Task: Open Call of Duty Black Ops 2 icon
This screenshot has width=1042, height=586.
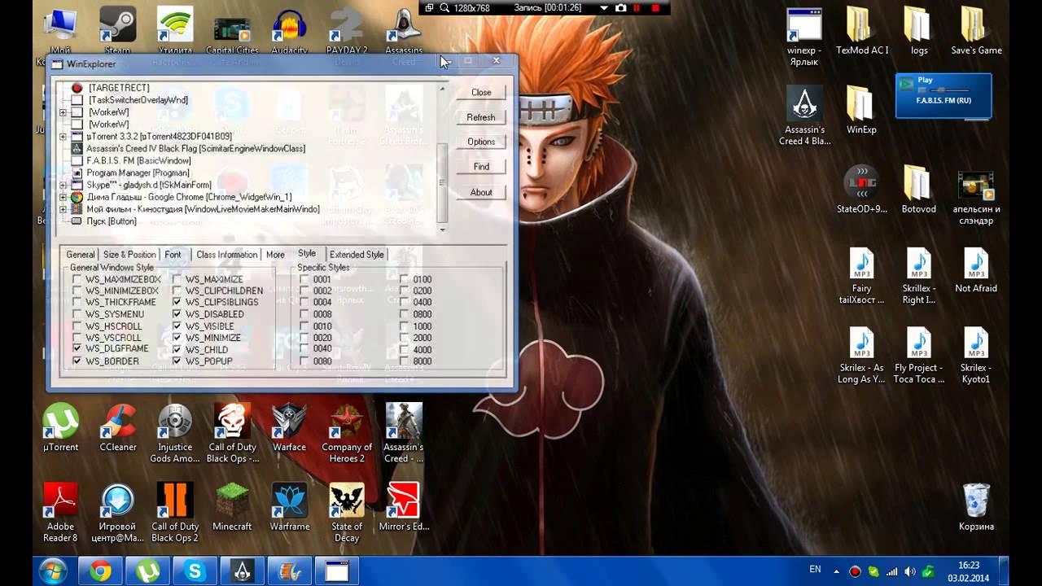Action: tap(175, 512)
